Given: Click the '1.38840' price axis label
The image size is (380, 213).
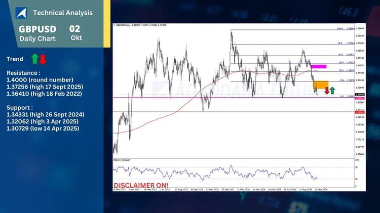Looking at the screenshot, I should 360,28.
